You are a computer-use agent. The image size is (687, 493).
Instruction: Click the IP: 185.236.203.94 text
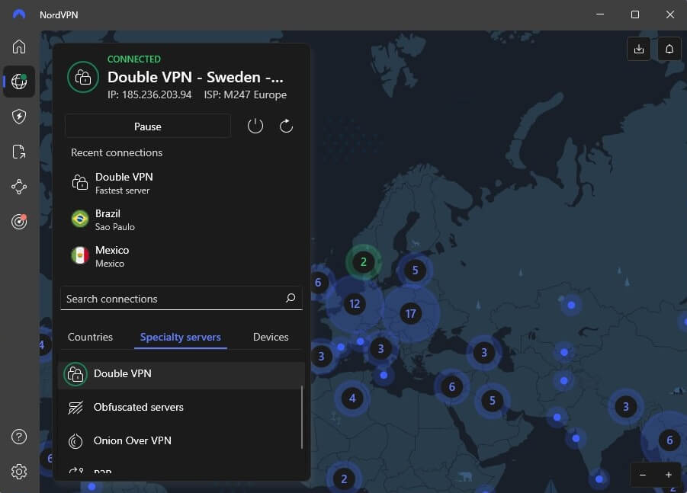click(150, 94)
